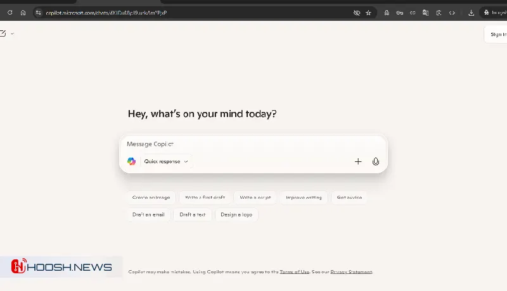The width and height of the screenshot is (507, 291).
Task: Choose the Write a first draft suggestion
Action: (x=205, y=197)
